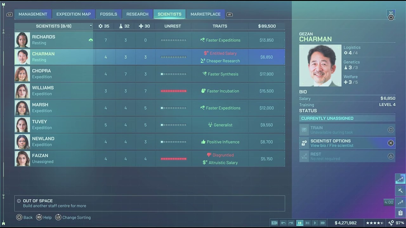406x228 pixels.
Task: Sort by genetics flask column header
Action: pos(124,26)
